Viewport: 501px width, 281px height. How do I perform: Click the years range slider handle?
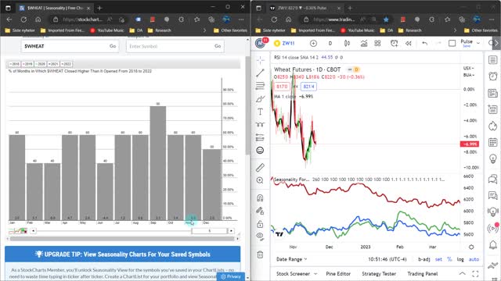point(209,231)
